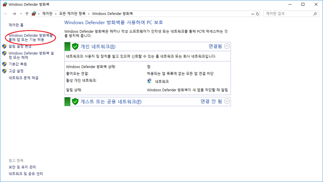Collapse the 개인 네트워크 section chevron
This screenshot has height=182, width=323.
(227, 46)
